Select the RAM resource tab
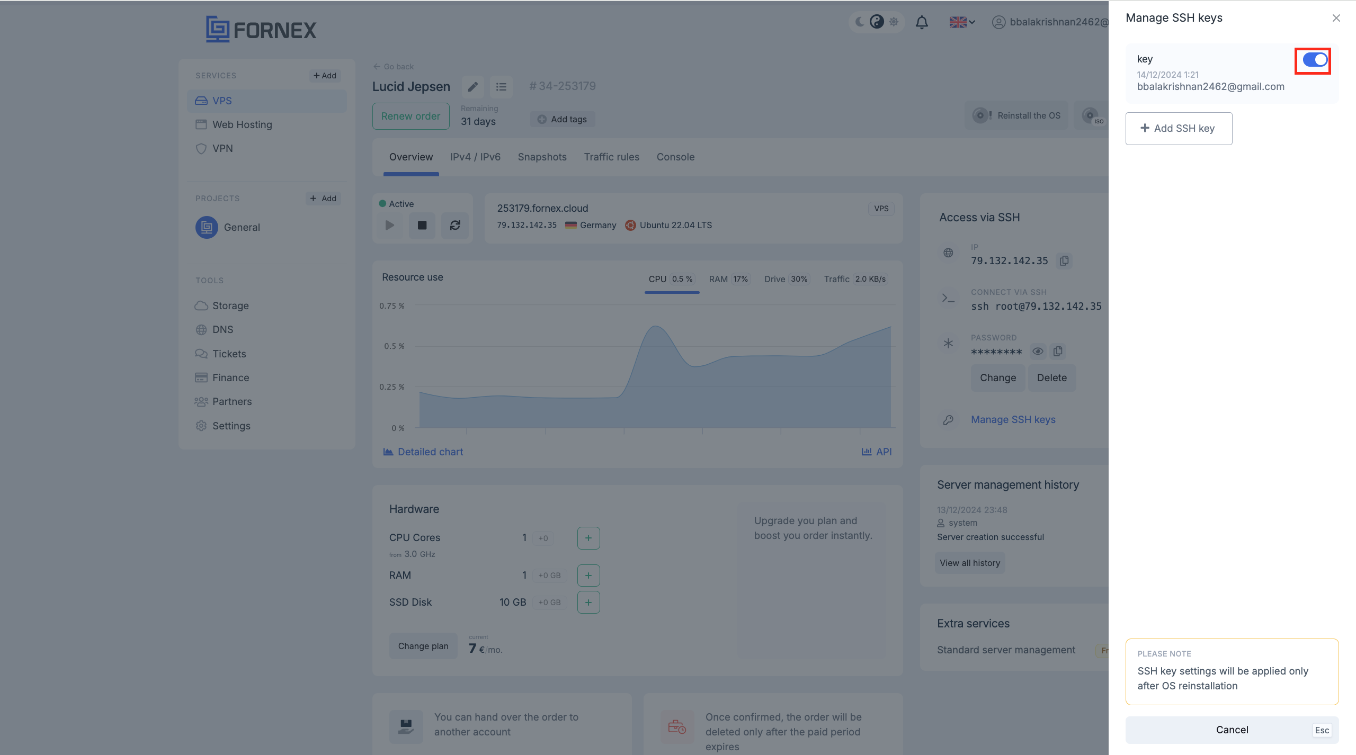This screenshot has width=1356, height=755. click(729, 279)
